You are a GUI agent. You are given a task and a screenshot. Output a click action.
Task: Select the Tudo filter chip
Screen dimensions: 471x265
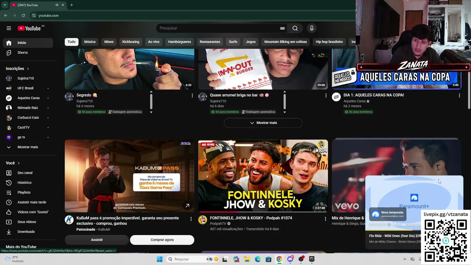click(x=72, y=42)
